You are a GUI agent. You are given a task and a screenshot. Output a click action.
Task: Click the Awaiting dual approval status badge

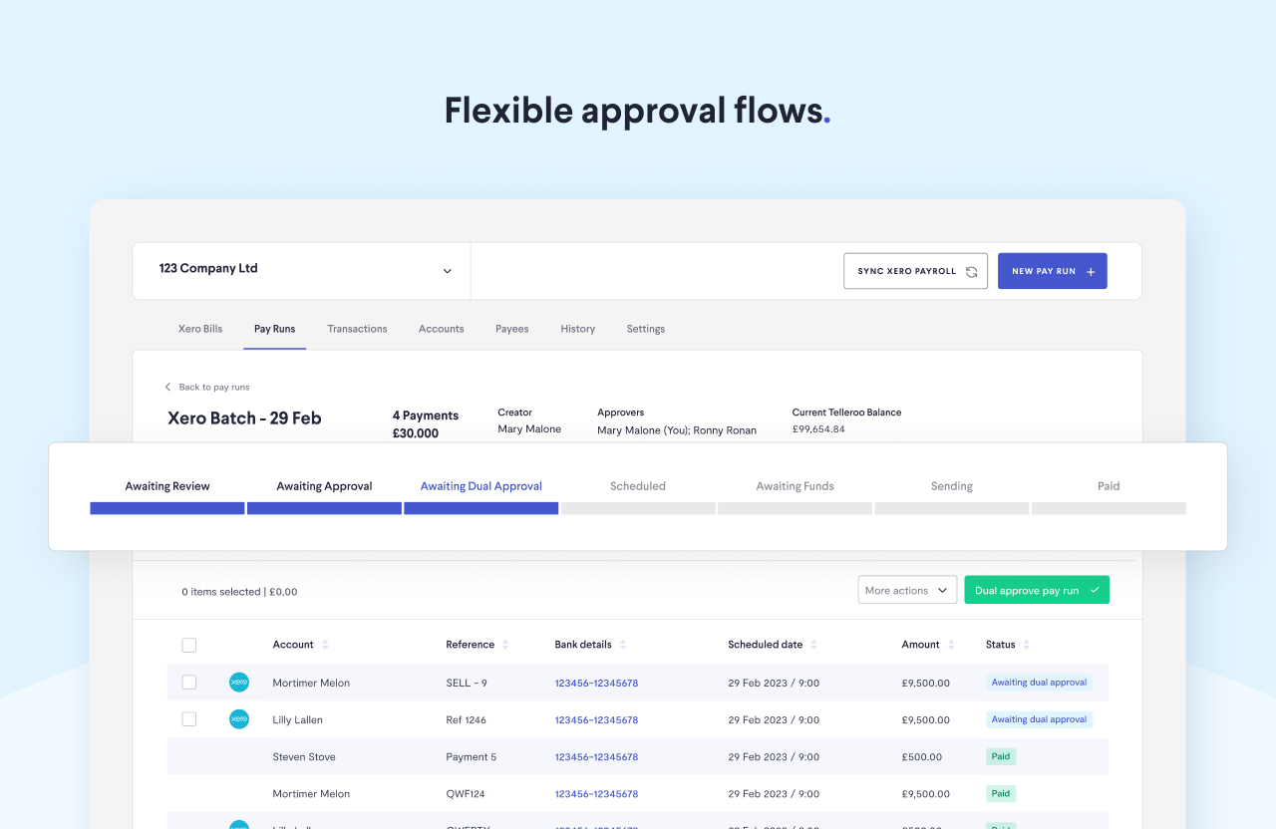1039,682
